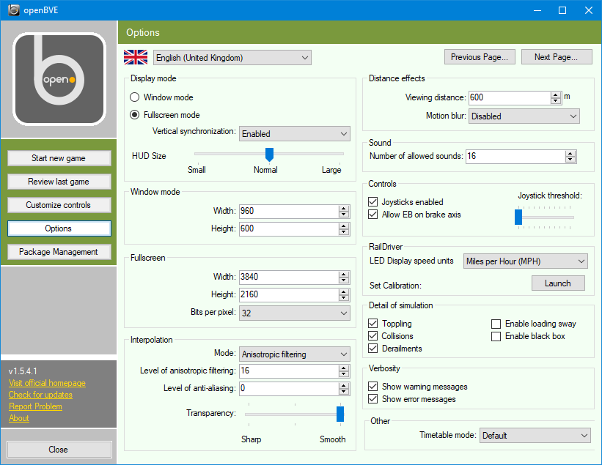Click the Next Page button
Image resolution: width=602 pixels, height=465 pixels.
(557, 56)
